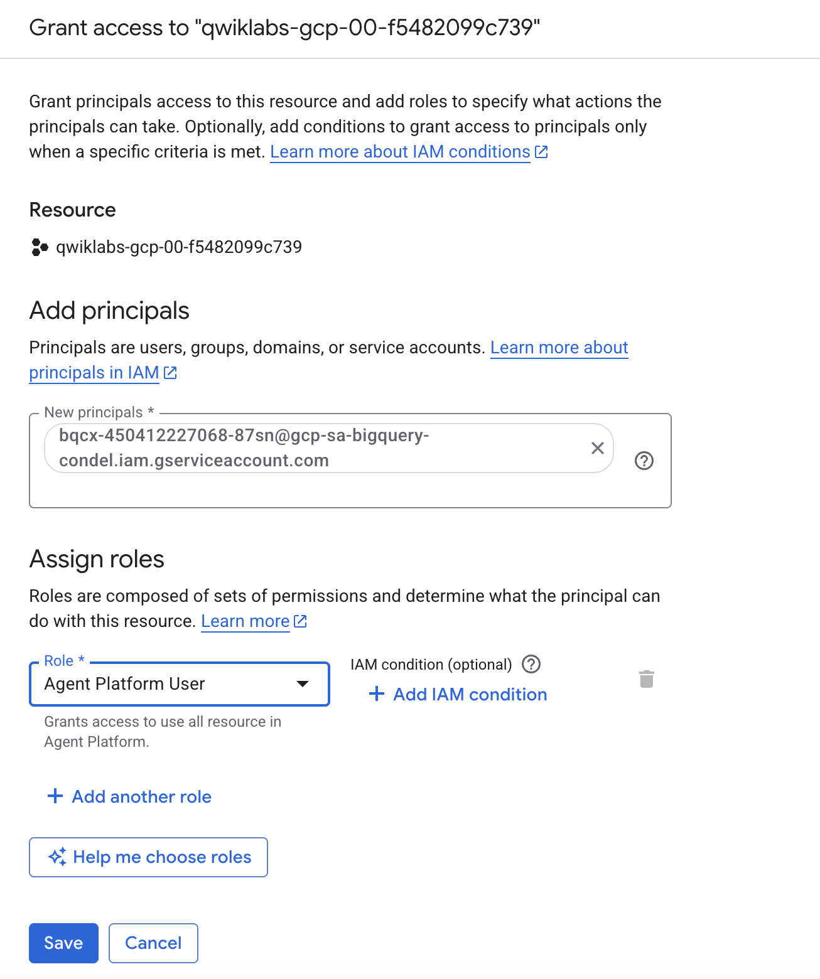Image resolution: width=820 pixels, height=979 pixels.
Task: Open Learn more about IAM conditions
Action: [400, 152]
